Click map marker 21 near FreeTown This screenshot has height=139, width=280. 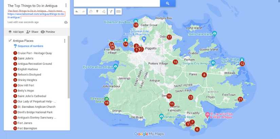240,99
